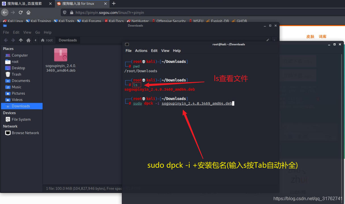
Task: Open a new browser tab
Action: pyautogui.click(x=114, y=3)
